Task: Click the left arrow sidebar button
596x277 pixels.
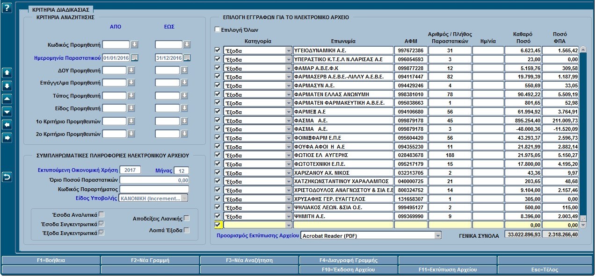Action: (7, 125)
